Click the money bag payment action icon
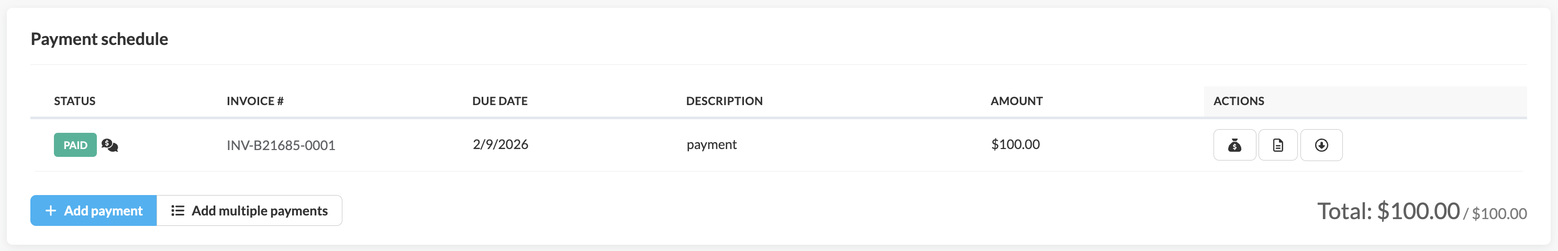 [1234, 145]
